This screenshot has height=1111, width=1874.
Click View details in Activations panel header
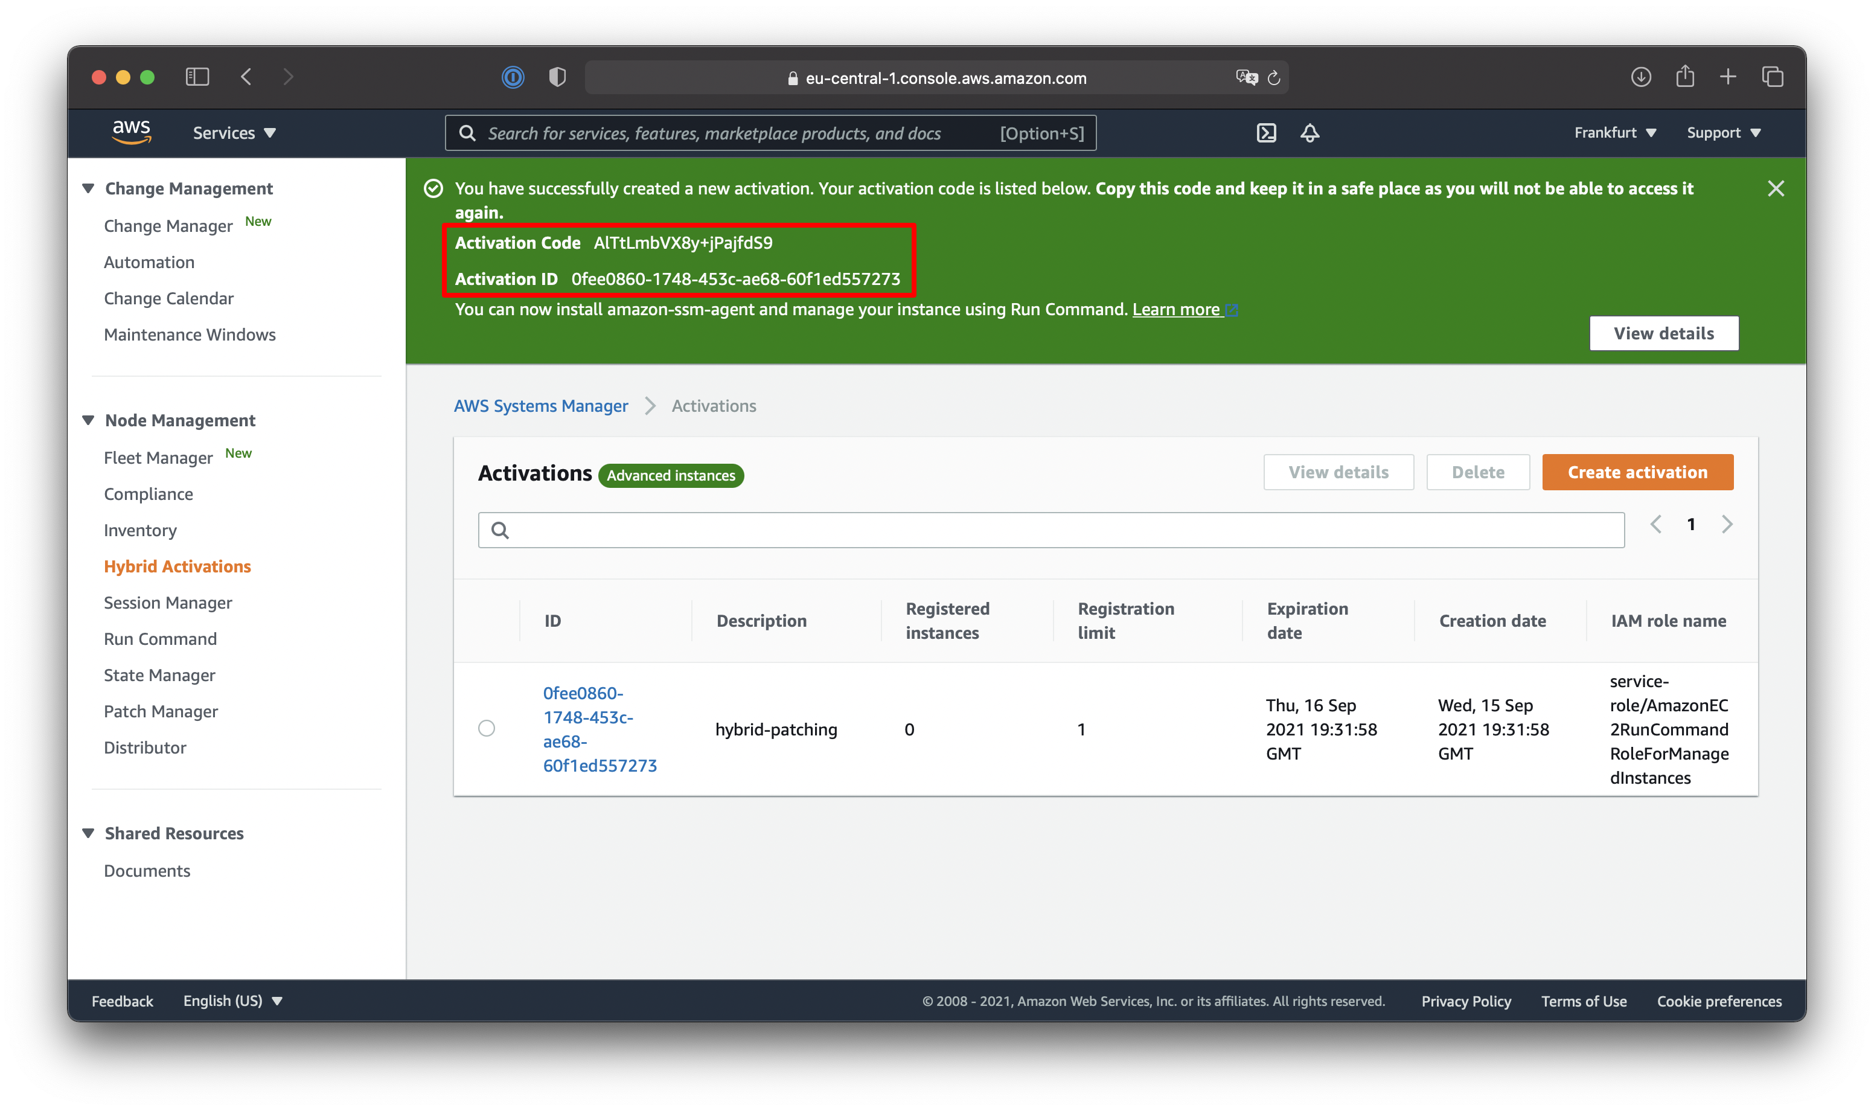pos(1338,472)
